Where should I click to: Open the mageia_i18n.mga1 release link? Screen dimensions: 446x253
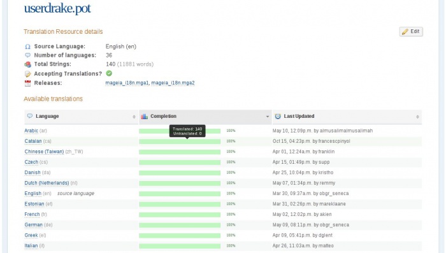coord(127,83)
